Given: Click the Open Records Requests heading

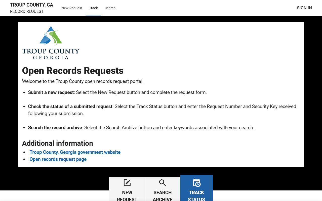Looking at the screenshot, I should coord(73,71).
